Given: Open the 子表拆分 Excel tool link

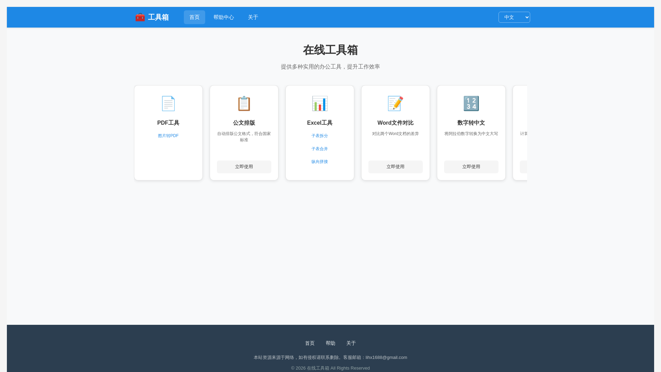Looking at the screenshot, I should pyautogui.click(x=320, y=136).
